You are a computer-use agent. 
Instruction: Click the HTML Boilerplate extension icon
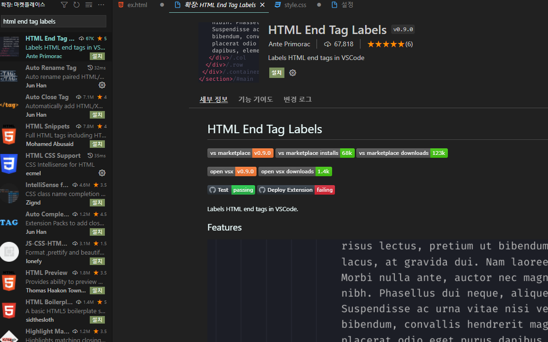pyautogui.click(x=9, y=310)
